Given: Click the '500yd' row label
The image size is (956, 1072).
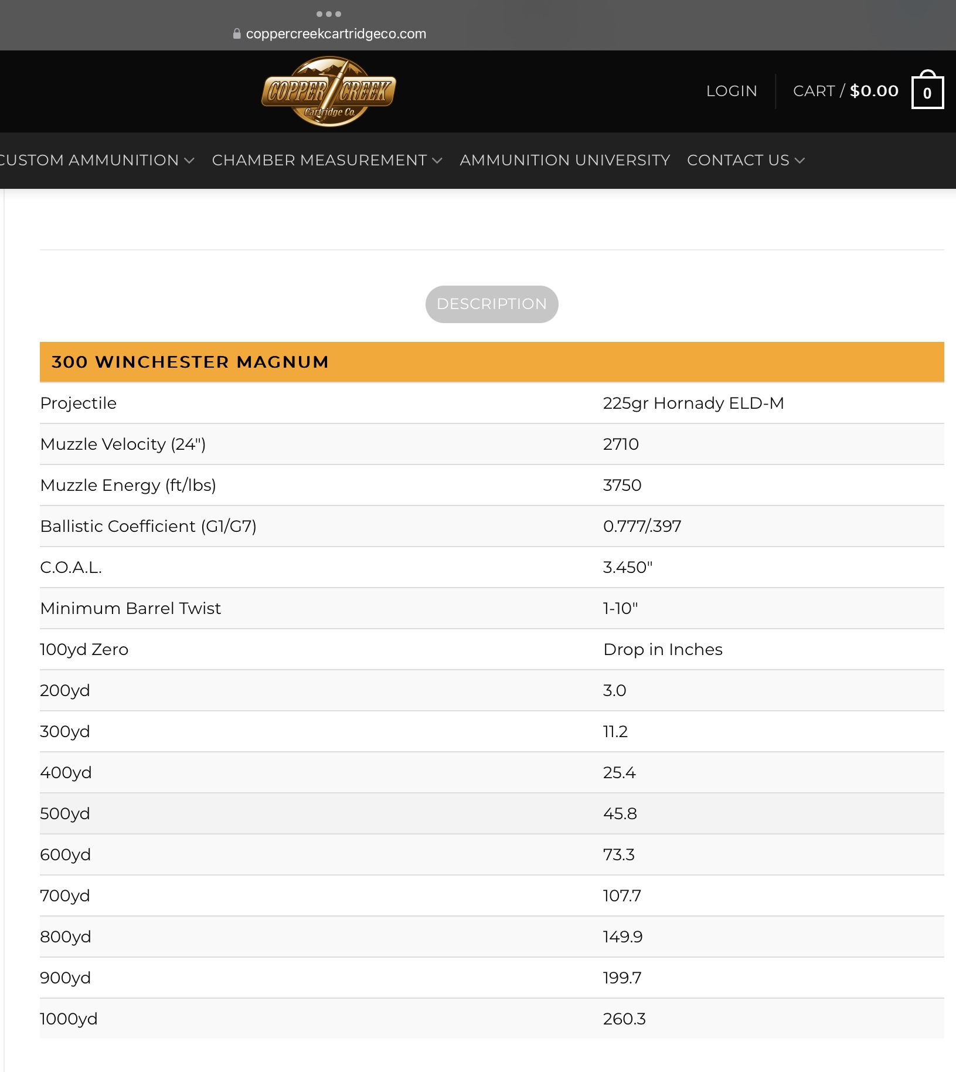Looking at the screenshot, I should [65, 814].
